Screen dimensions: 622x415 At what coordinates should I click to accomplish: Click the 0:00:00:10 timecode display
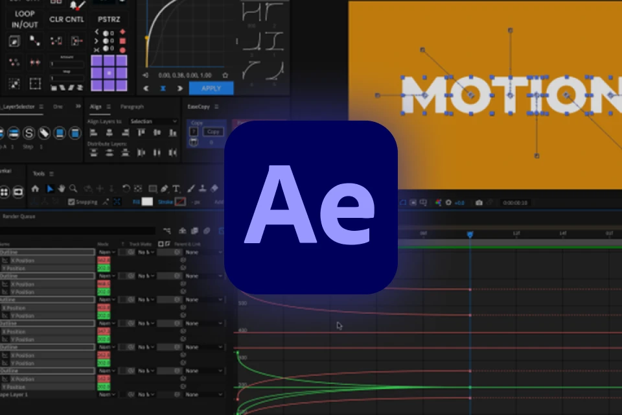tap(515, 203)
